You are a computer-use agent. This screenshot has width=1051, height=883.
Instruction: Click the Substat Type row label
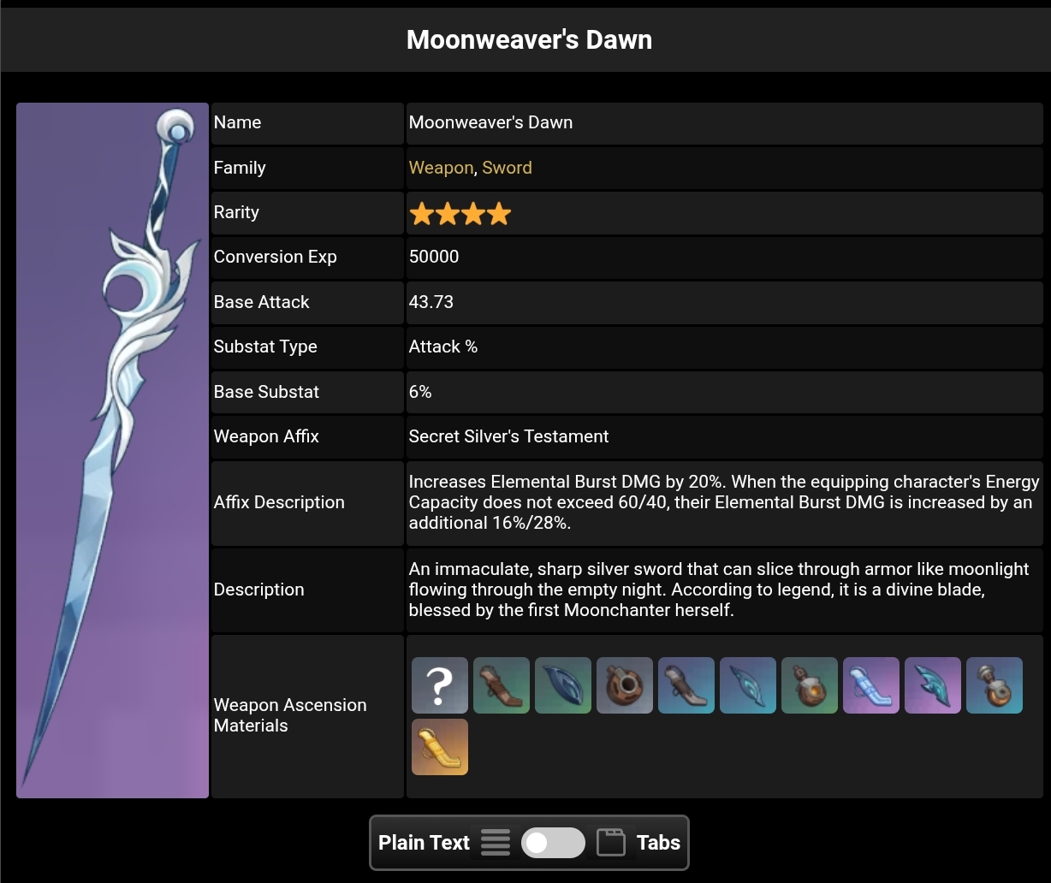pyautogui.click(x=265, y=347)
